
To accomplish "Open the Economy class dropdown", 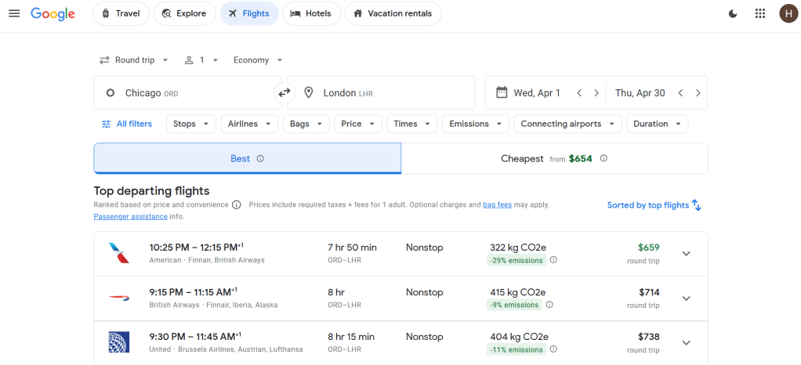I will (x=258, y=60).
